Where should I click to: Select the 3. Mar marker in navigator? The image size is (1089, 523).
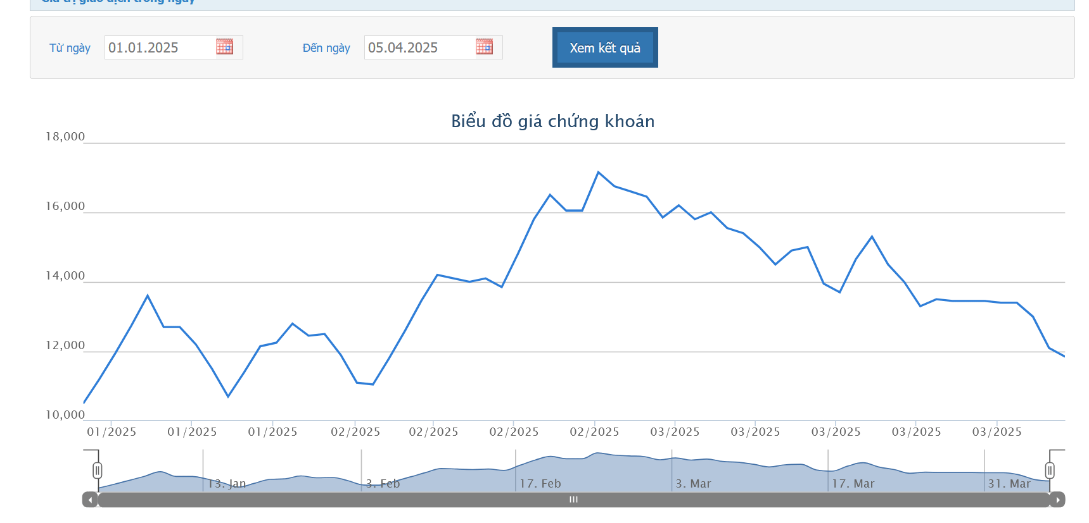693,484
